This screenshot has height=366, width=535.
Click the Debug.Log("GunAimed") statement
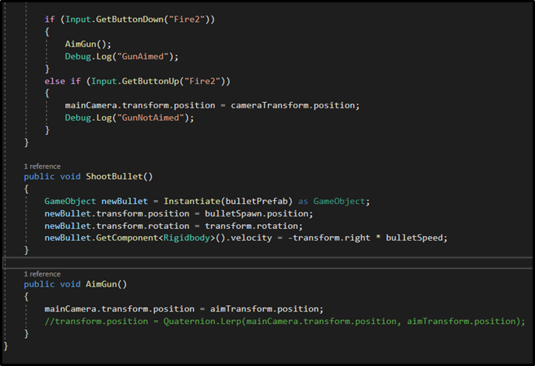121,57
